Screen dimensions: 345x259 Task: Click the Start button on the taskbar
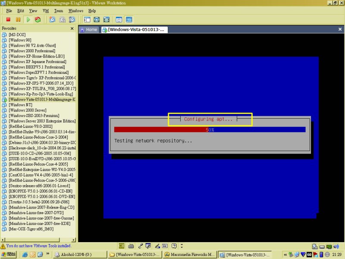tap(9, 254)
